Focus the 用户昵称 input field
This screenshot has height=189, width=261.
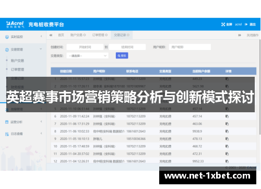click(190, 47)
